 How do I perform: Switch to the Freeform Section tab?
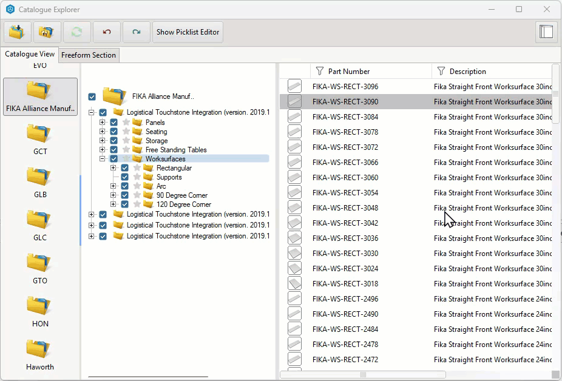[x=89, y=55]
